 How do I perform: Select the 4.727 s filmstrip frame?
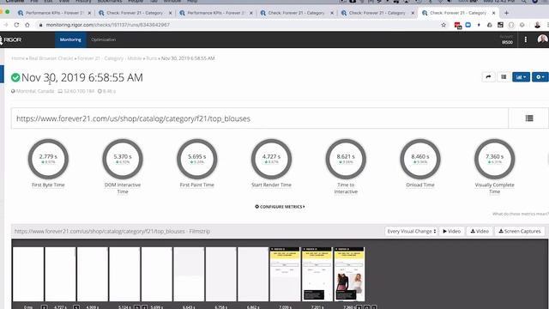pos(60,274)
